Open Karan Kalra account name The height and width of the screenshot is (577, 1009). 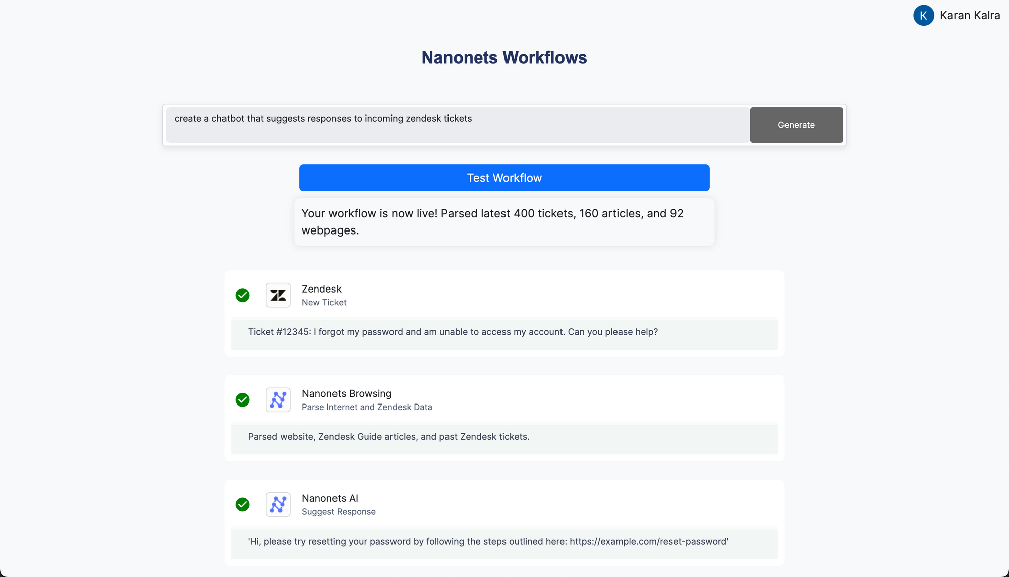970,15
